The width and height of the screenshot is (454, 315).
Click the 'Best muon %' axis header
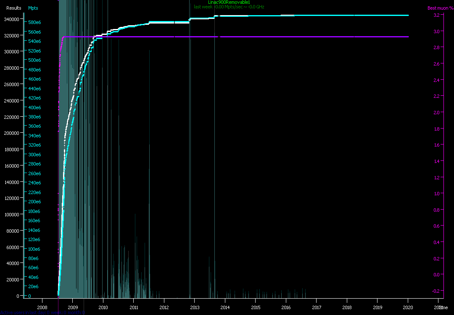(x=440, y=8)
